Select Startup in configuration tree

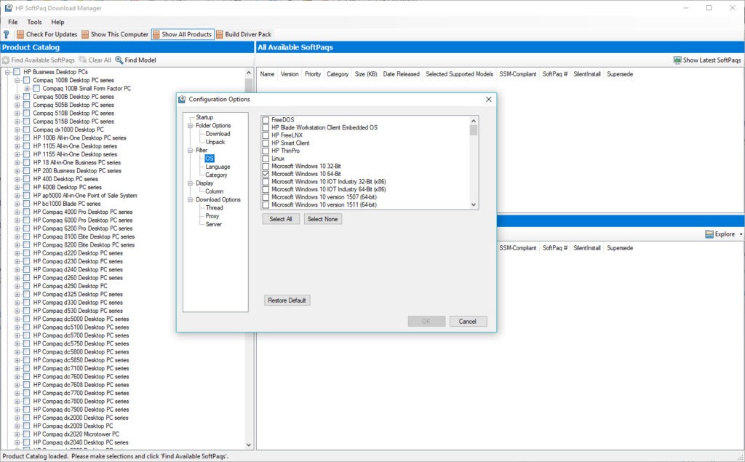pyautogui.click(x=204, y=117)
